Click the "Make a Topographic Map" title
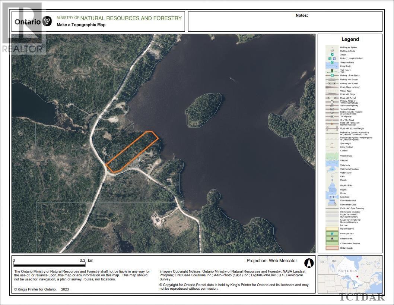Screen dimensions: 394x305 81,25
